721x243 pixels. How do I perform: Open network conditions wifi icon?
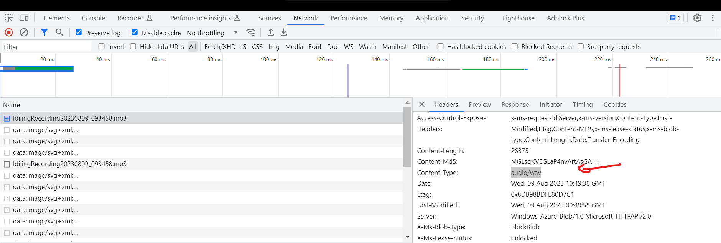(250, 33)
